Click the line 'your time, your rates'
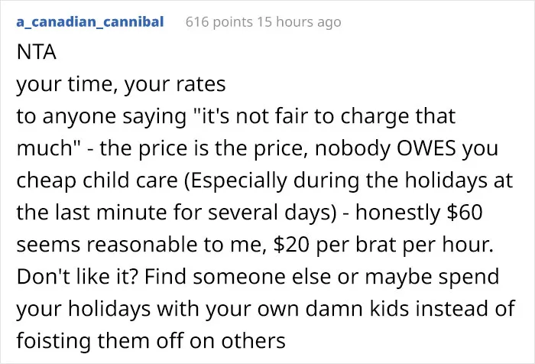This screenshot has height=364, width=535. click(121, 84)
